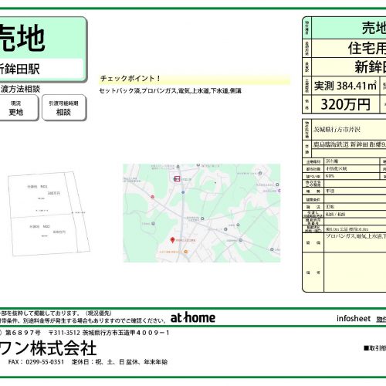
Task: Click the 60% building coverage value
Action: [330, 176]
